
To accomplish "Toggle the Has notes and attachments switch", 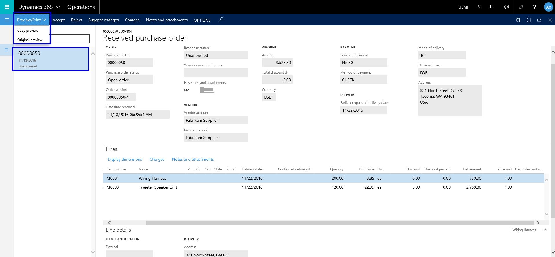I will tap(207, 90).
